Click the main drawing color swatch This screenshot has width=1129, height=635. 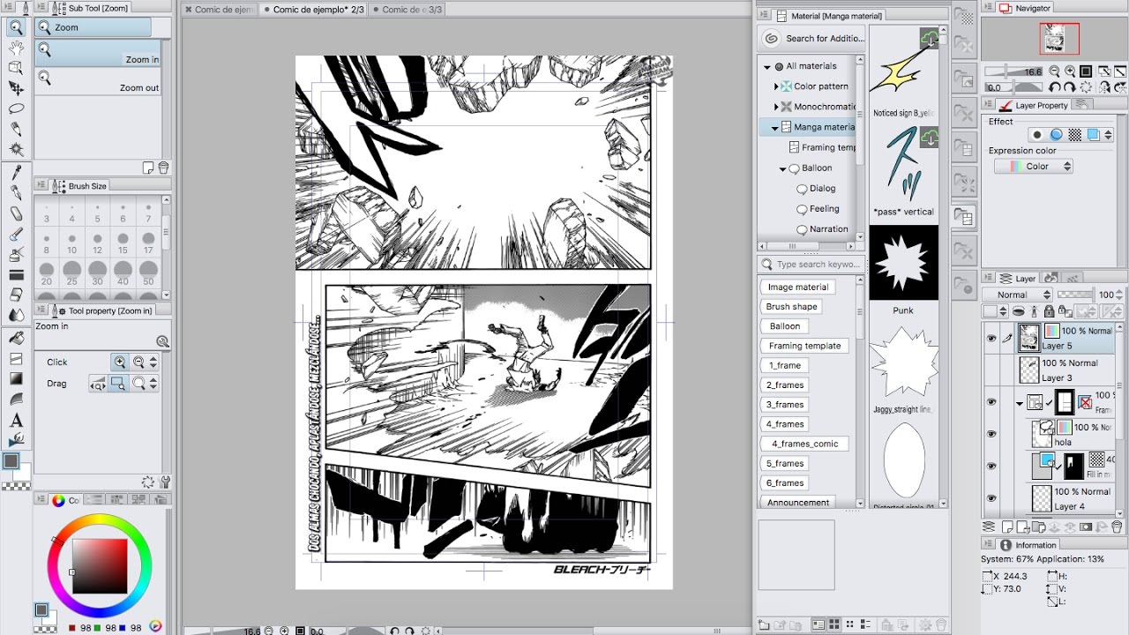[x=11, y=461]
